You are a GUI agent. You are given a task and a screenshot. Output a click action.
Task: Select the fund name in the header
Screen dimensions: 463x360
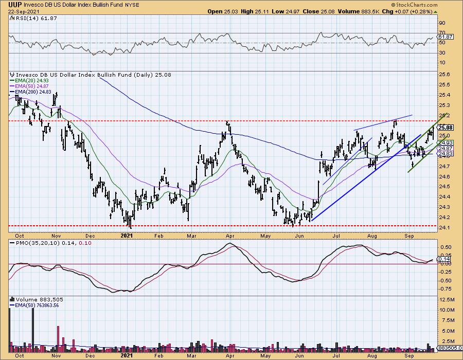[x=74, y=5]
